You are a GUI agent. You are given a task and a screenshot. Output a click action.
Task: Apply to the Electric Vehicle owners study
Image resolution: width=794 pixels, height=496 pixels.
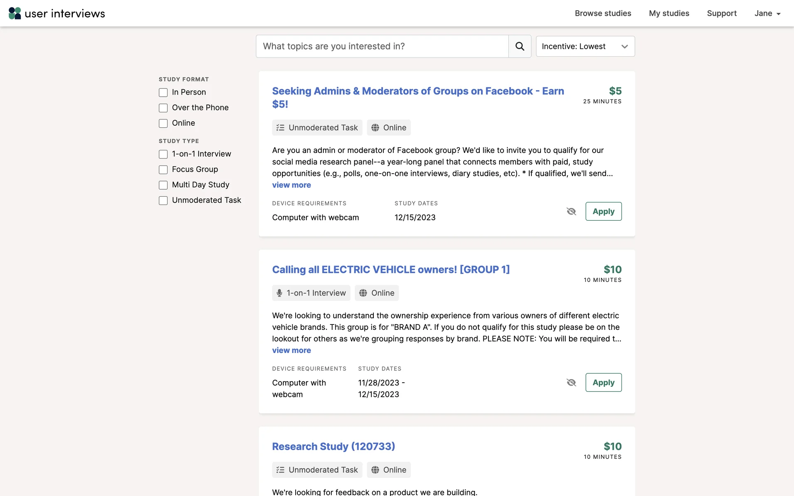(x=603, y=382)
